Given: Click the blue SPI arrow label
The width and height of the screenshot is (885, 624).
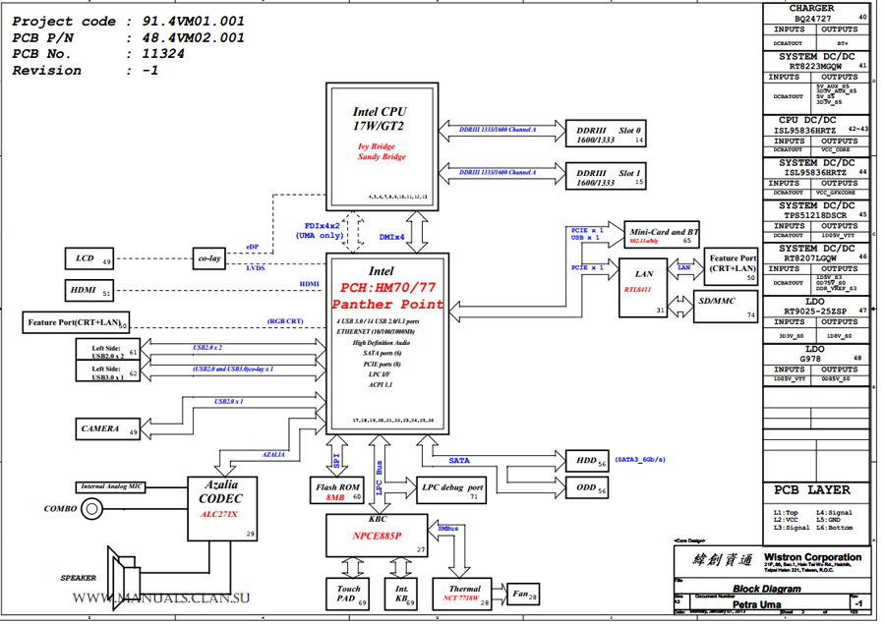Looking at the screenshot, I should click(x=337, y=460).
